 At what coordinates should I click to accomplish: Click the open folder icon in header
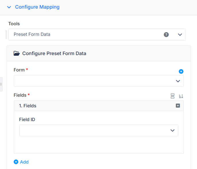(17, 53)
